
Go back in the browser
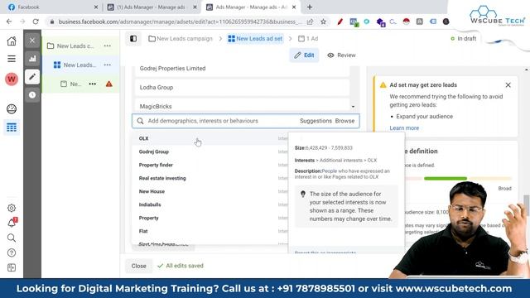(x=9, y=22)
